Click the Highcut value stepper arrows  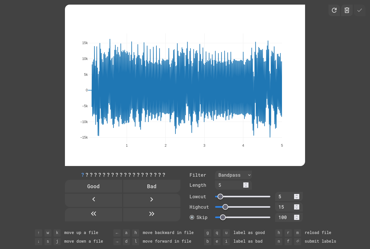(296, 207)
